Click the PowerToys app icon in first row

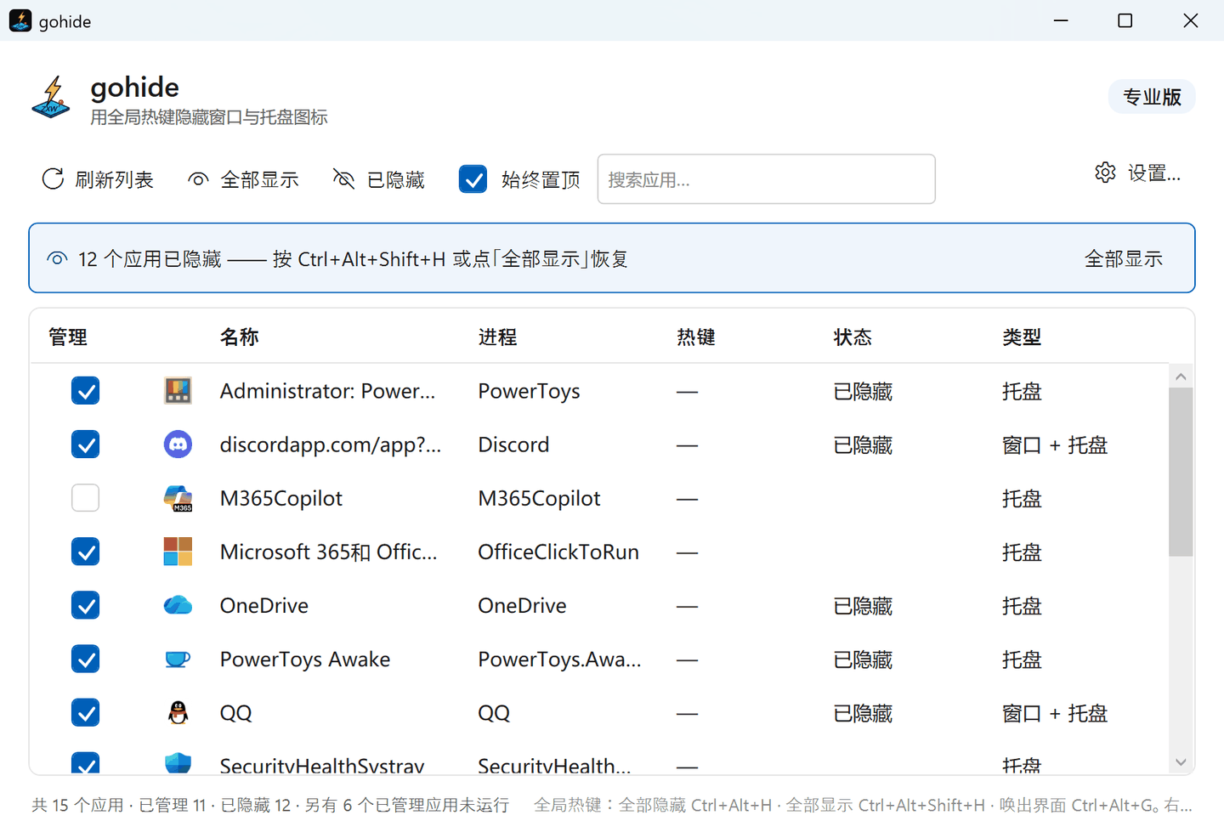click(178, 391)
